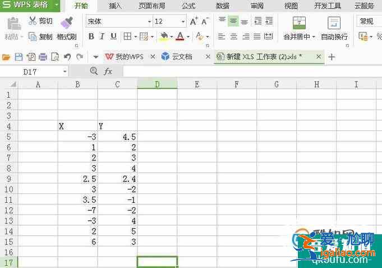Decrease font size with A- icon
Image resolution: width=382 pixels, height=268 pixels.
pyautogui.click(x=205, y=21)
